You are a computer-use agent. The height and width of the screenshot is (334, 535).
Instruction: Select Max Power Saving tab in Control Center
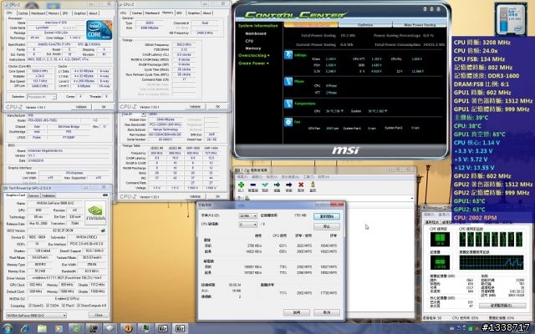420,24
